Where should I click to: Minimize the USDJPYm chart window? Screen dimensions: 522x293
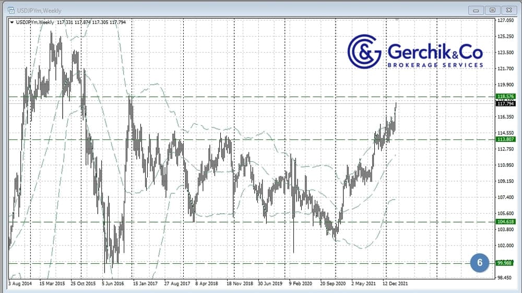[x=476, y=9]
